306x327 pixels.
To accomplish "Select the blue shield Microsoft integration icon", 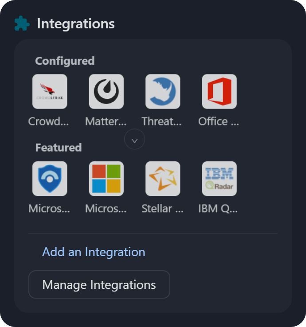I will pyautogui.click(x=50, y=179).
